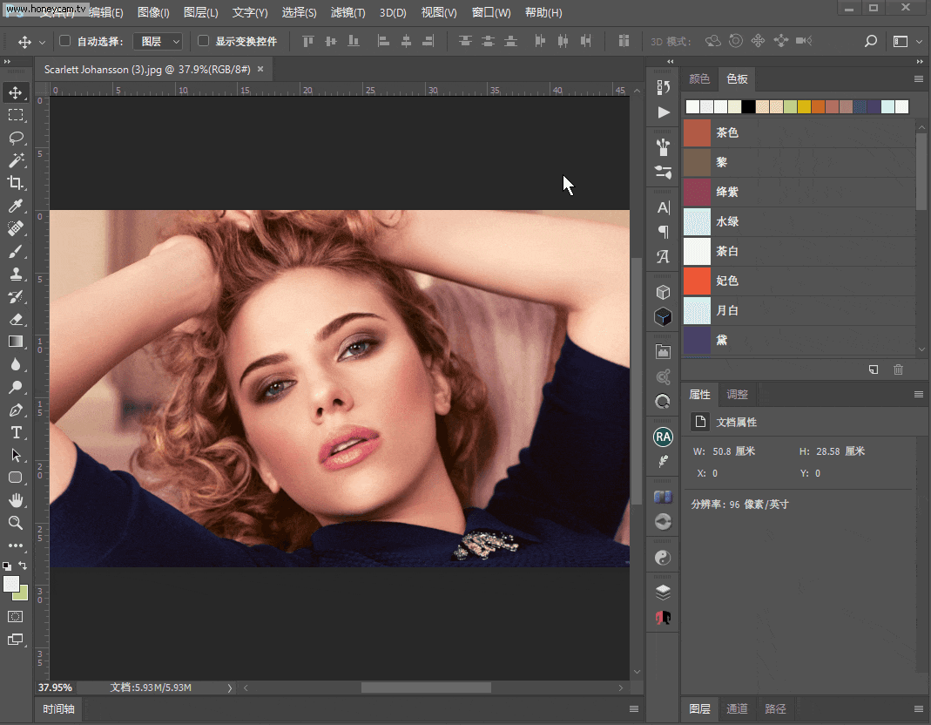Open the 色板 panel options menu

(x=918, y=79)
